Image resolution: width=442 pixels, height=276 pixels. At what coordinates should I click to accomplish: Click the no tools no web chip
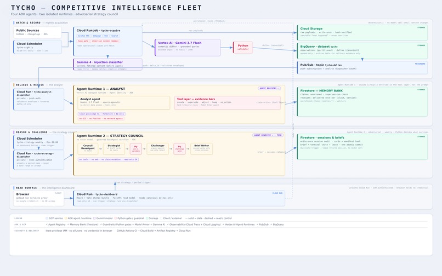tap(108, 159)
